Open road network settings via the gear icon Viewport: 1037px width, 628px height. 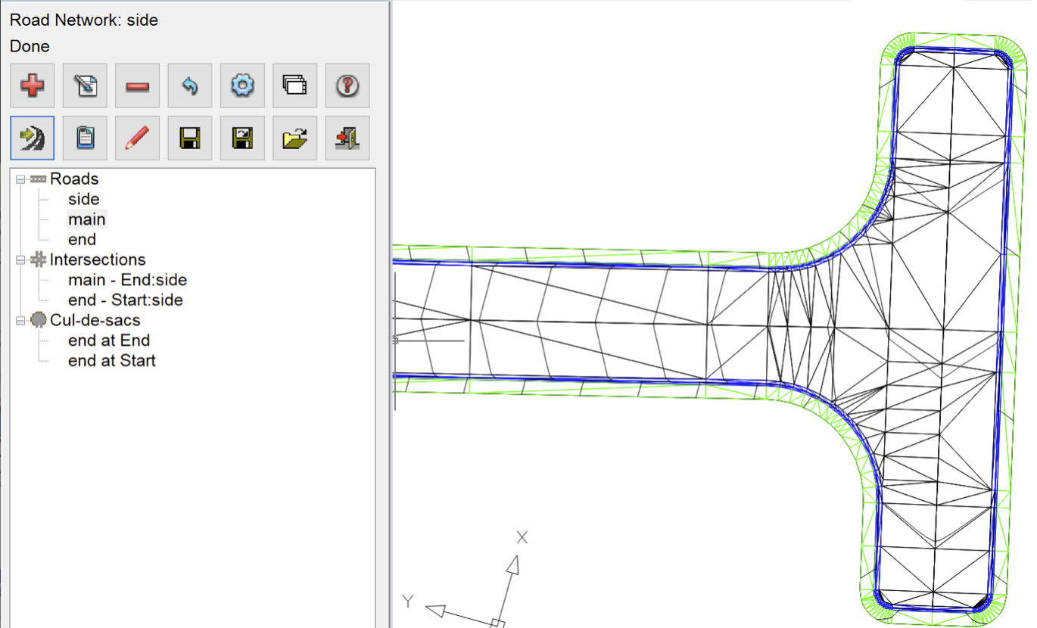point(241,85)
